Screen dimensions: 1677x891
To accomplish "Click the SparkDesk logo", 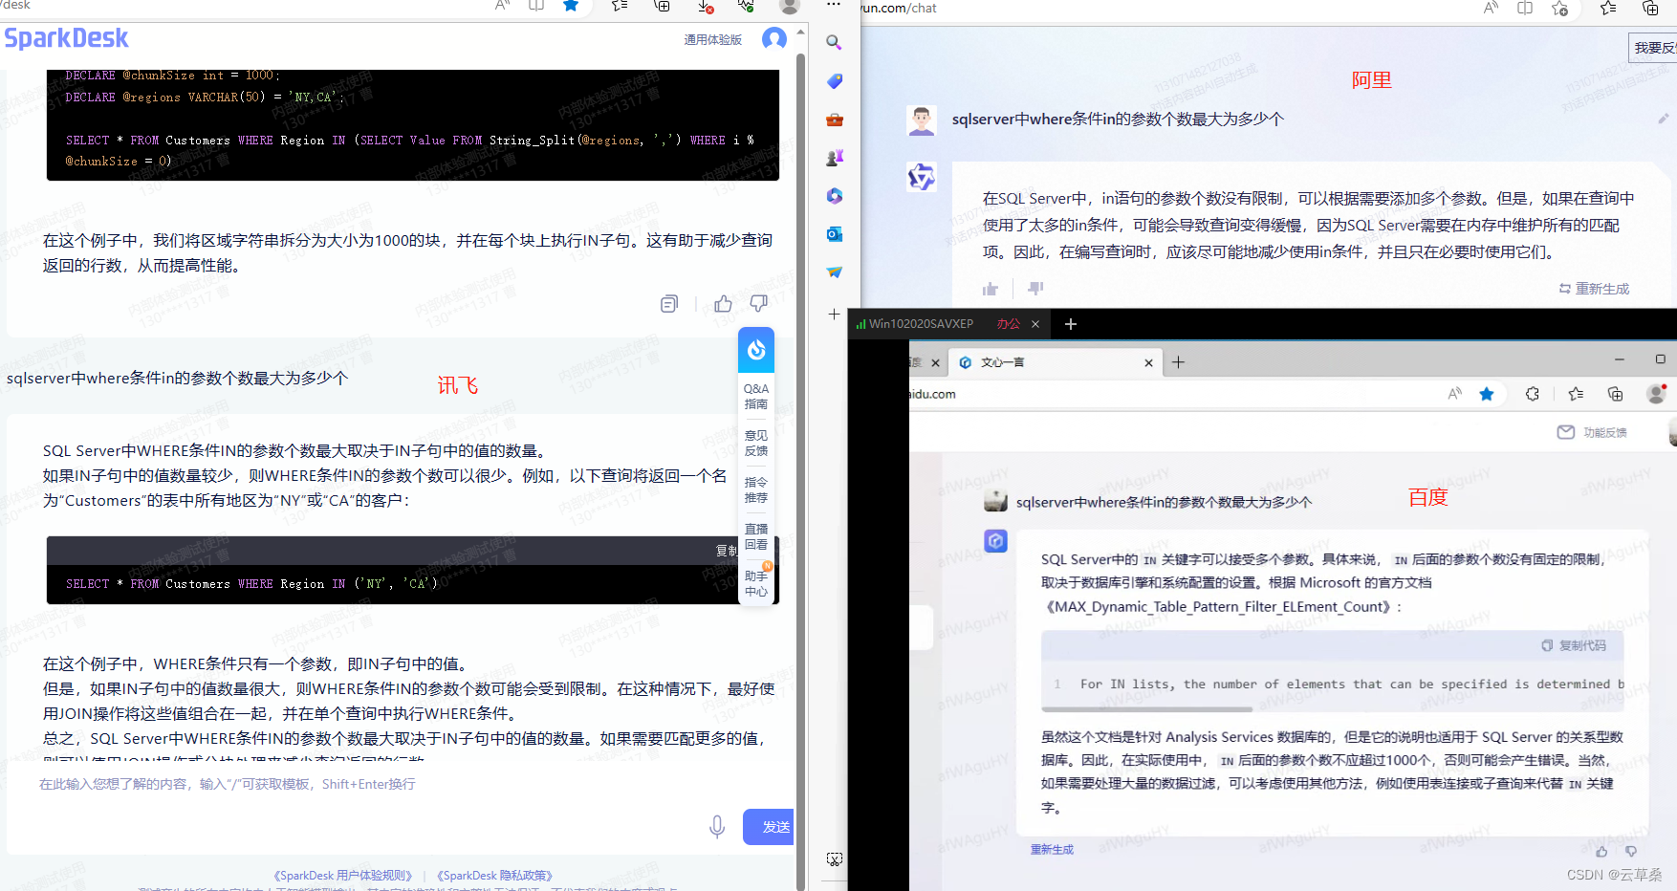I will tap(66, 39).
